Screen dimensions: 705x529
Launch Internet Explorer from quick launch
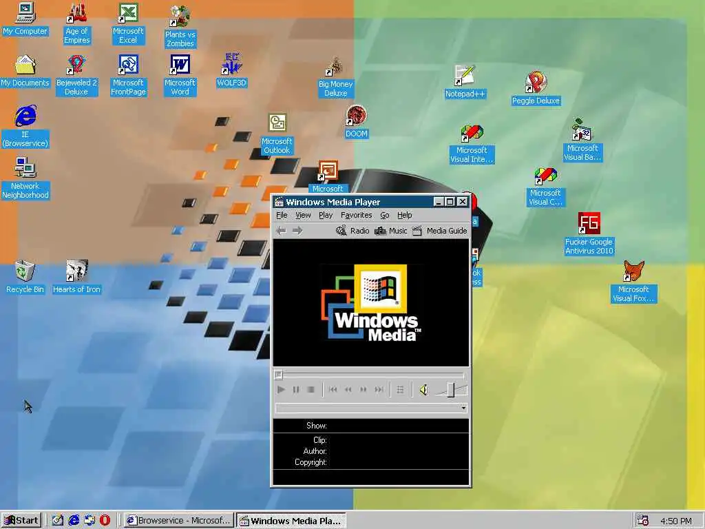74,521
